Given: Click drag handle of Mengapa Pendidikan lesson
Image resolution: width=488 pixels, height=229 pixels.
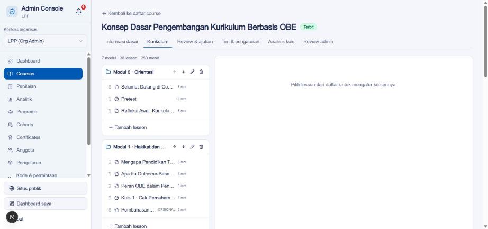Looking at the screenshot, I should pos(109,162).
